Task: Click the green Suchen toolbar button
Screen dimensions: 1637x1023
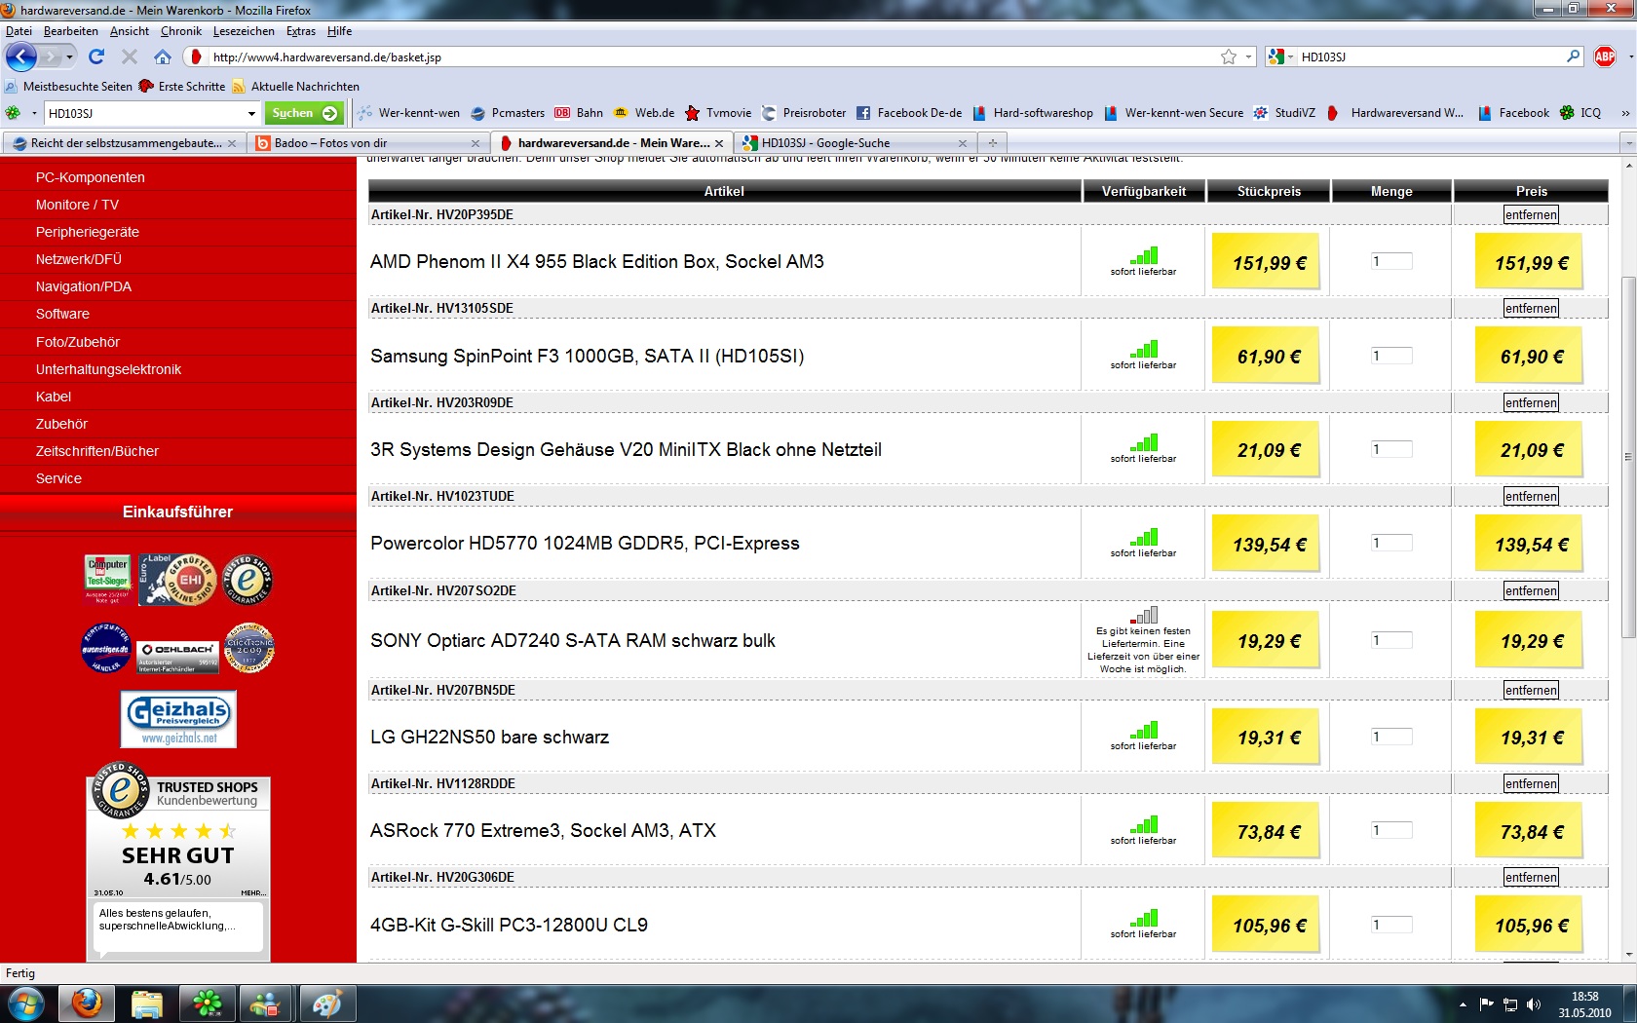Action: 304,113
